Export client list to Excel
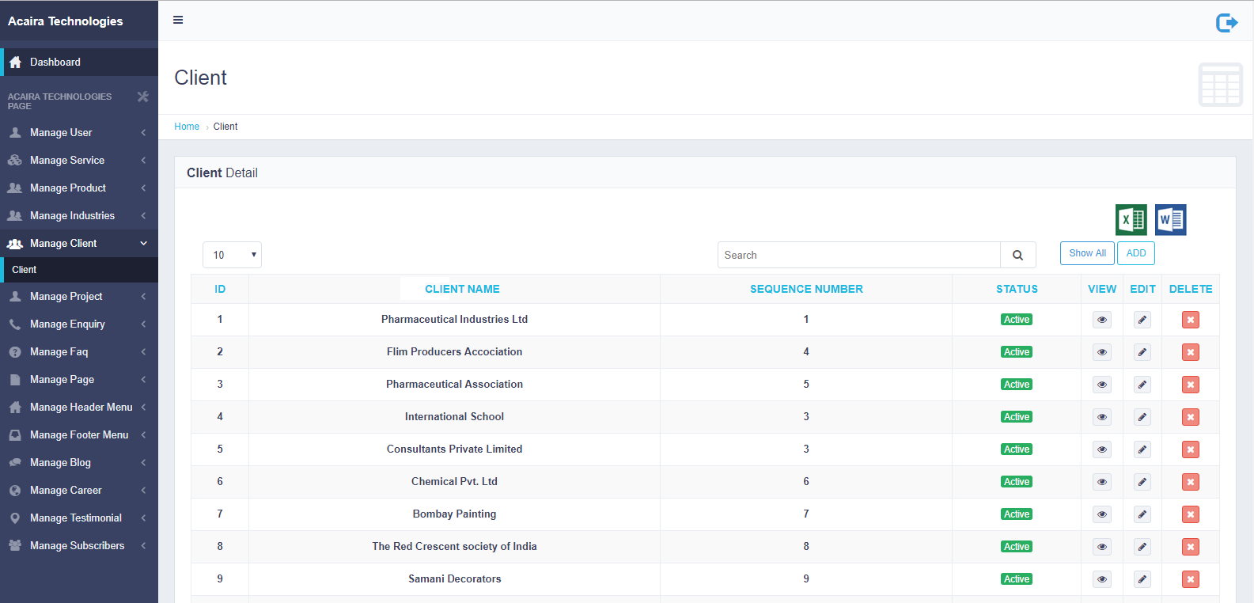The height and width of the screenshot is (603, 1254). click(x=1131, y=220)
